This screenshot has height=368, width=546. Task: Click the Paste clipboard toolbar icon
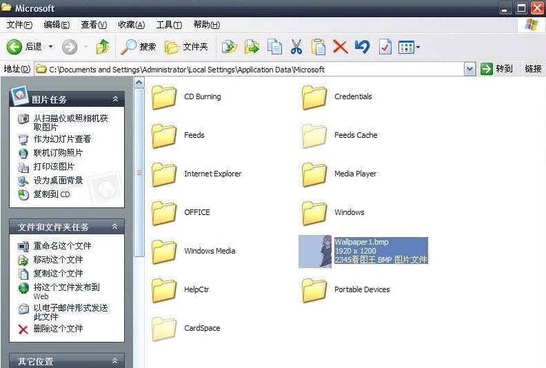pyautogui.click(x=318, y=47)
